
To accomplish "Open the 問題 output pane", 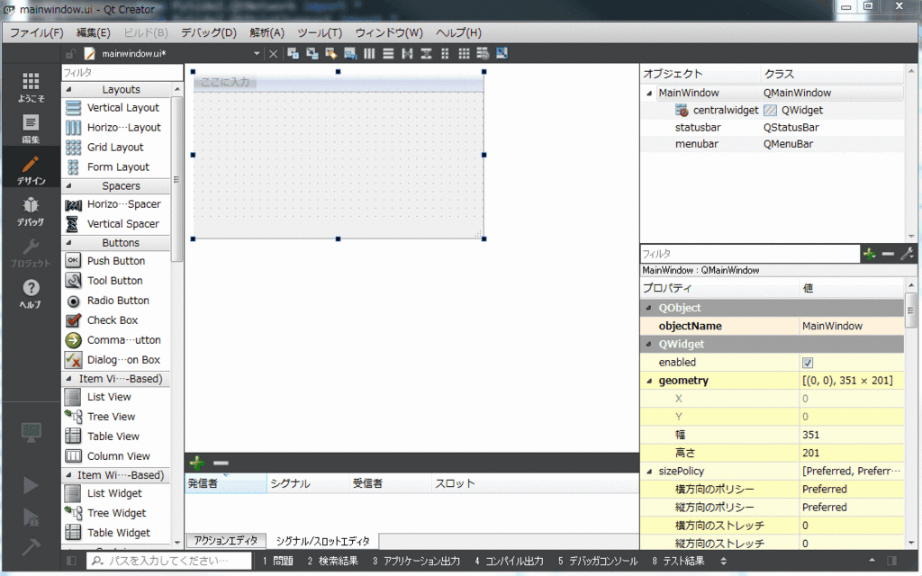I will (278, 562).
